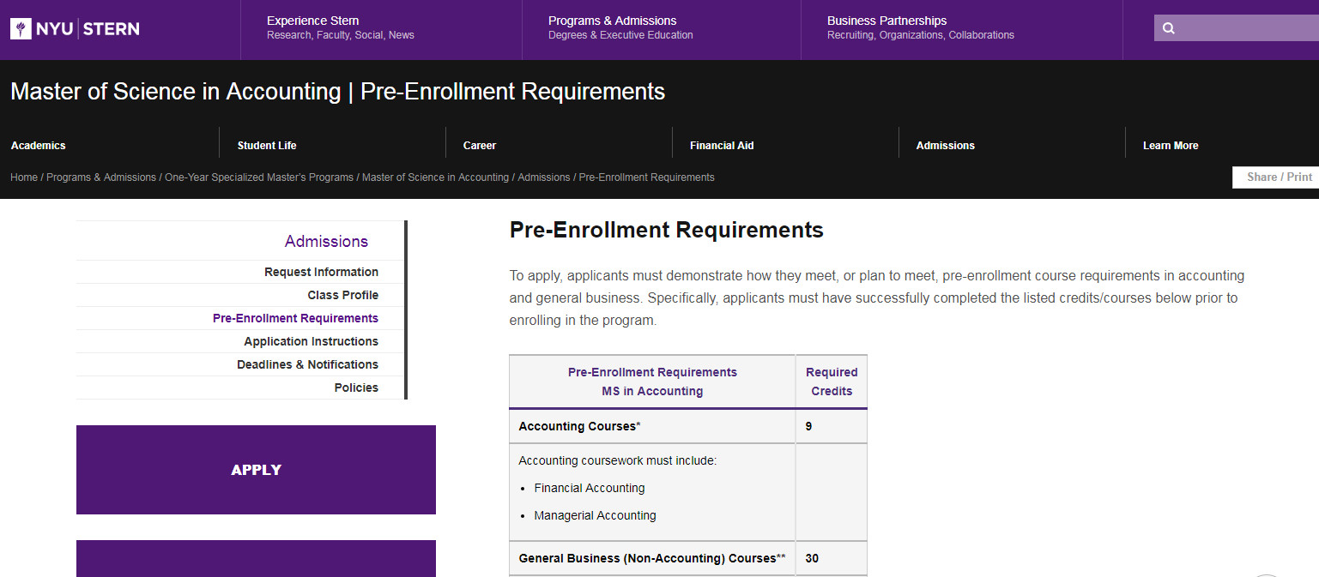1319x577 pixels.
Task: Click the Admissions sidebar heading
Action: tap(326, 242)
